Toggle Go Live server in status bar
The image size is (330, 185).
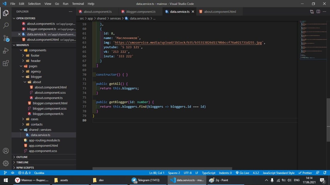242,173
